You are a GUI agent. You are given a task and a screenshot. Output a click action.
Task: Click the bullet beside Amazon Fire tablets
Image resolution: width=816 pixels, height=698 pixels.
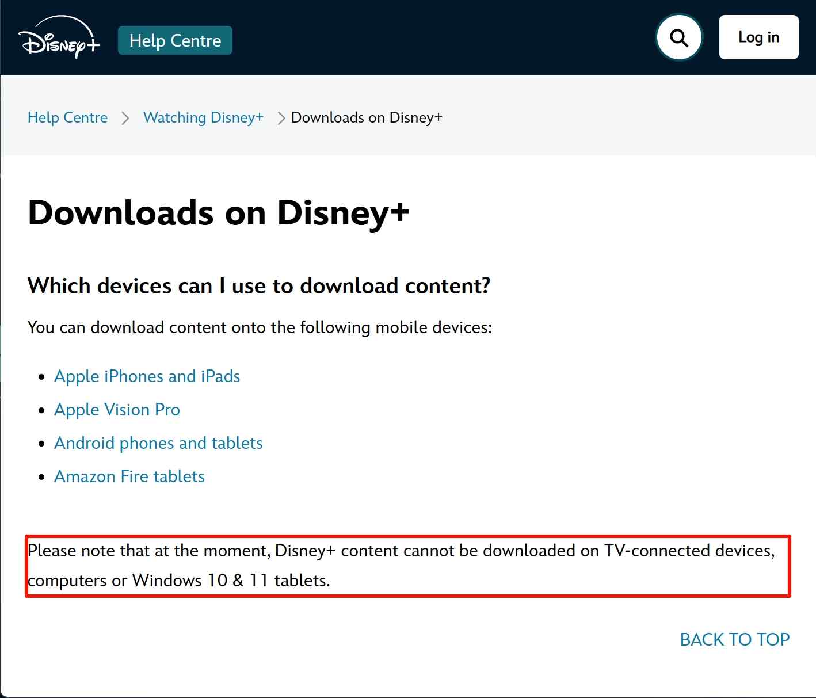click(x=41, y=476)
